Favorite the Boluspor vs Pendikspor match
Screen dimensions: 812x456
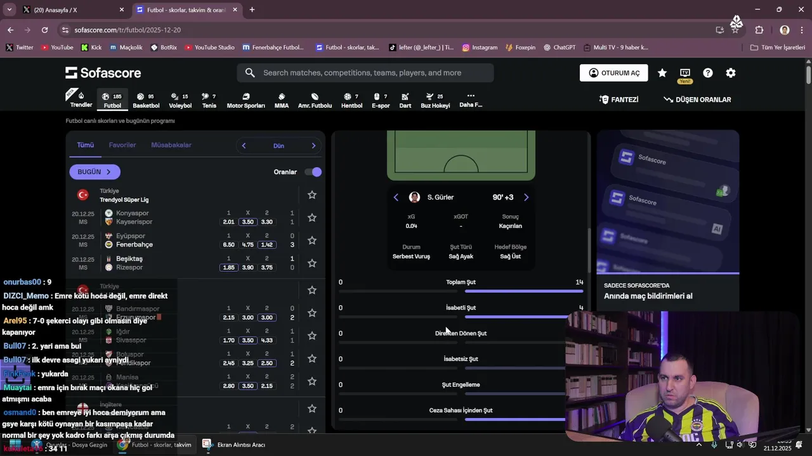coord(312,358)
